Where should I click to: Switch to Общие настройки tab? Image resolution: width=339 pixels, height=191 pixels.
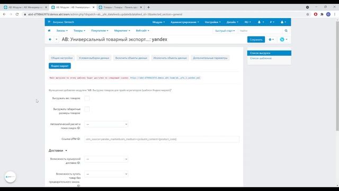pos(61,58)
